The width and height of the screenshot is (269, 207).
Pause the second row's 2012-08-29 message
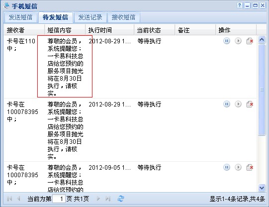[x=226, y=104]
